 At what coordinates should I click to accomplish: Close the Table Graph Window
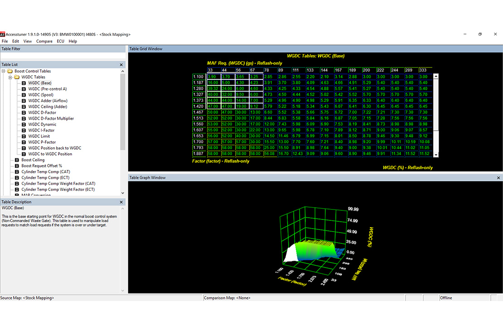(498, 178)
